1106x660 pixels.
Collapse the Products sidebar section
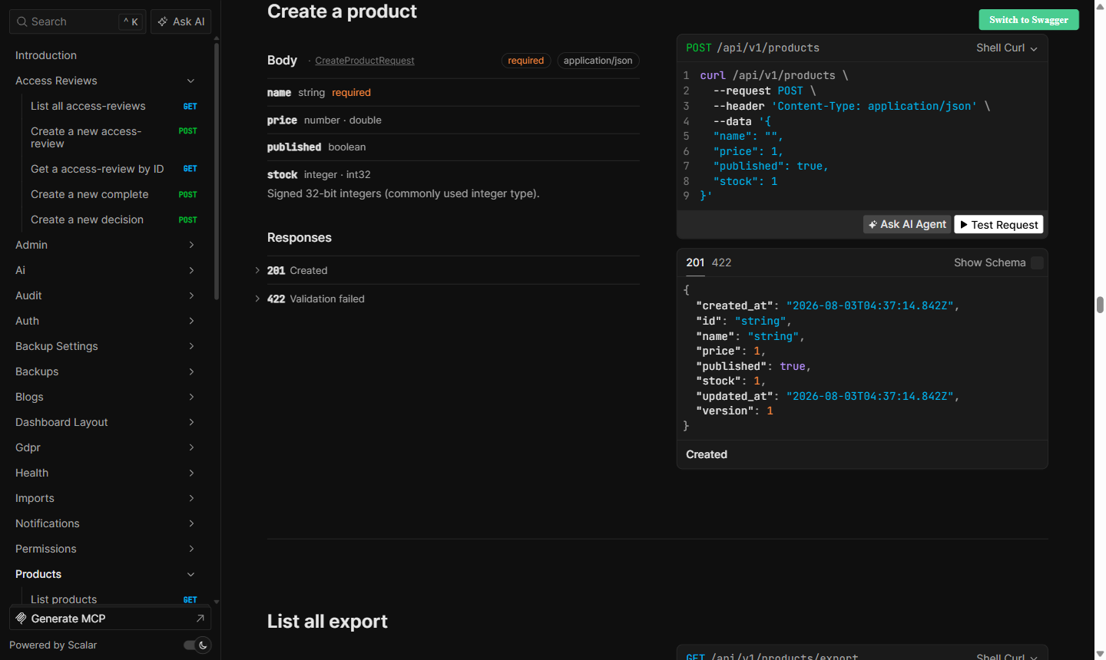[x=191, y=574]
